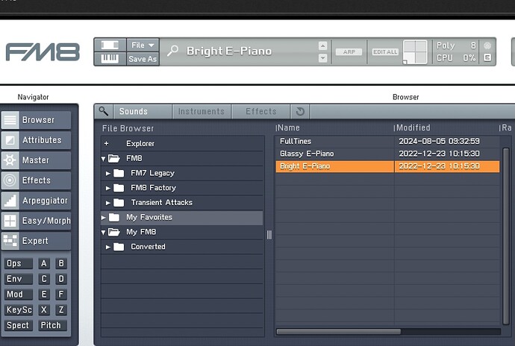Click the small E icon next to CPU

pyautogui.click(x=487, y=57)
